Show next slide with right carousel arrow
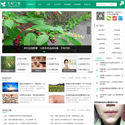125x125 pixels. click(x=89, y=31)
